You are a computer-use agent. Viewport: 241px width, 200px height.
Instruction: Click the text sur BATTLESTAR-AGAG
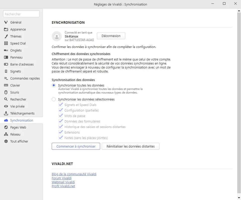[79, 40]
